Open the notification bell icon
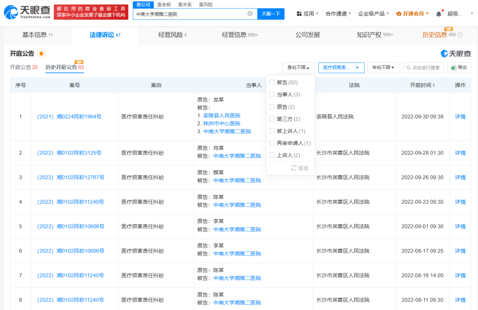The image size is (478, 310). (x=438, y=14)
